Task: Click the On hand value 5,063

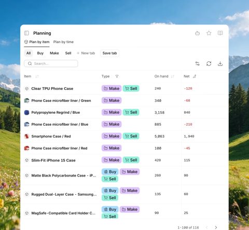Action: point(159,137)
